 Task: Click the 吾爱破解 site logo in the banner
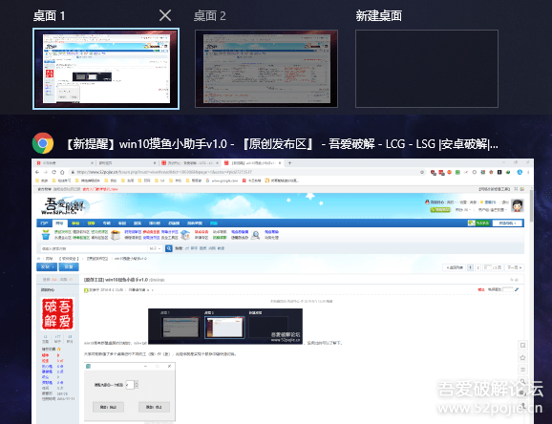[64, 206]
